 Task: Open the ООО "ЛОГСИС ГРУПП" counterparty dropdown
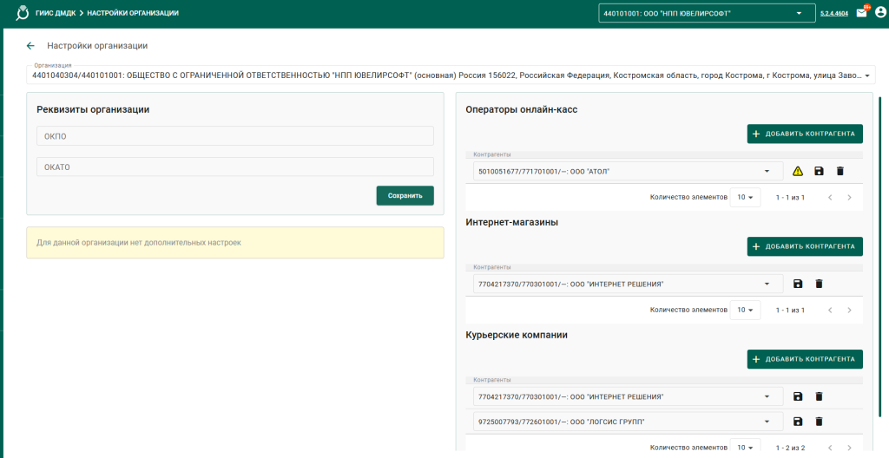tap(629, 422)
